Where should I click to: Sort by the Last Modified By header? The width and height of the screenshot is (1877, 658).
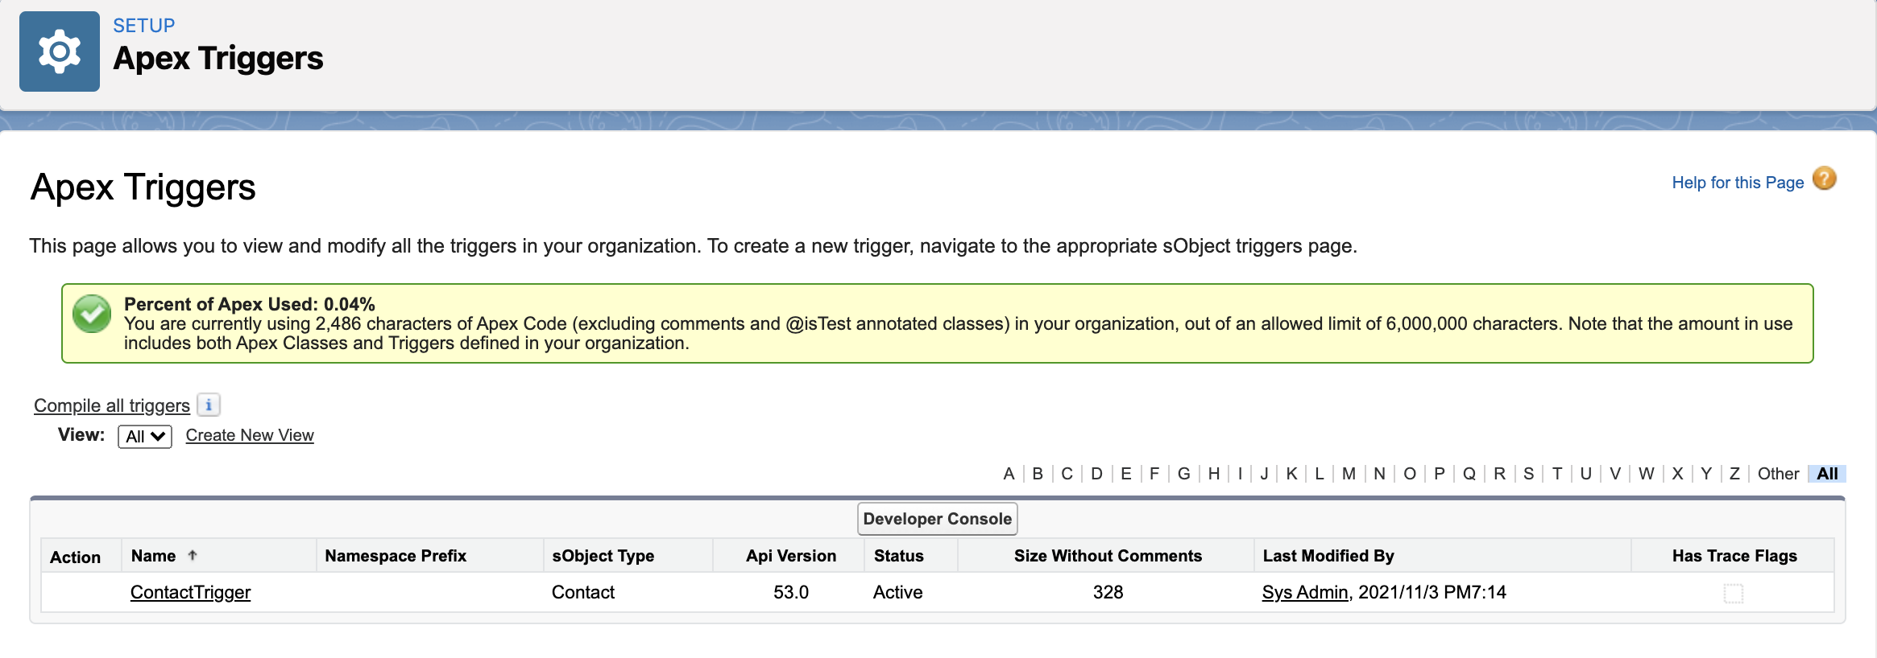1328,556
